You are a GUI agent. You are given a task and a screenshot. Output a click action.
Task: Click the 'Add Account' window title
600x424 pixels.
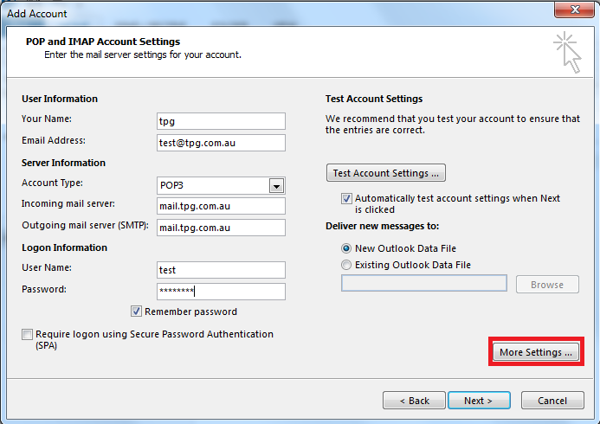[37, 14]
